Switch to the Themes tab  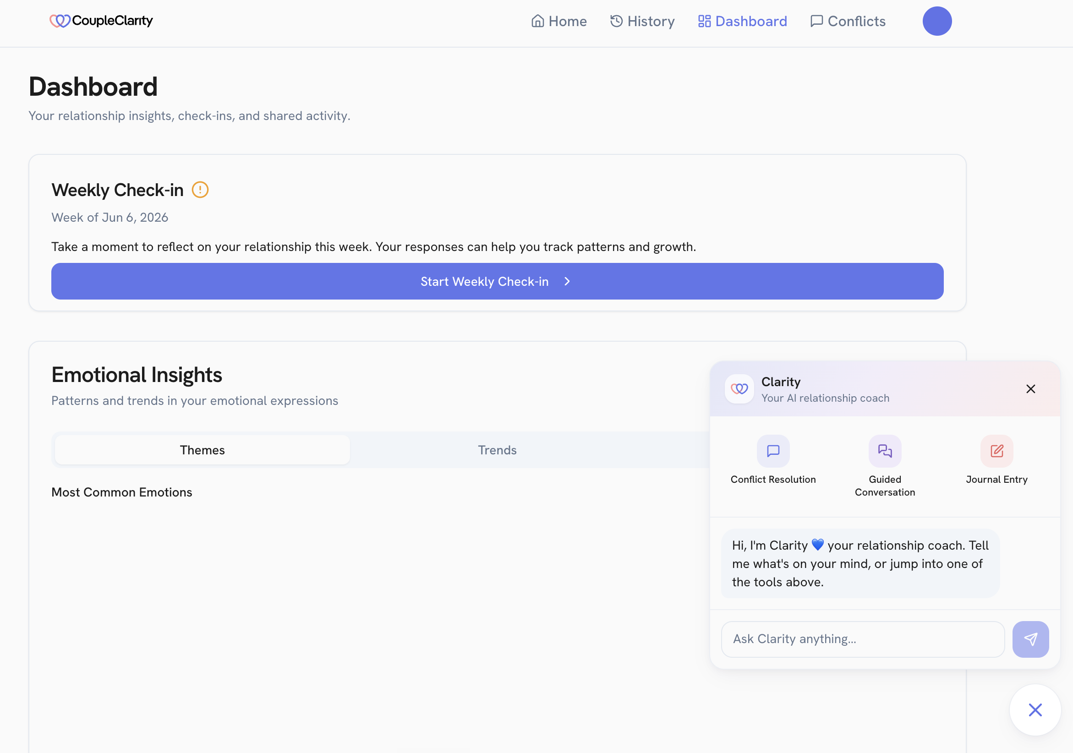pos(203,450)
